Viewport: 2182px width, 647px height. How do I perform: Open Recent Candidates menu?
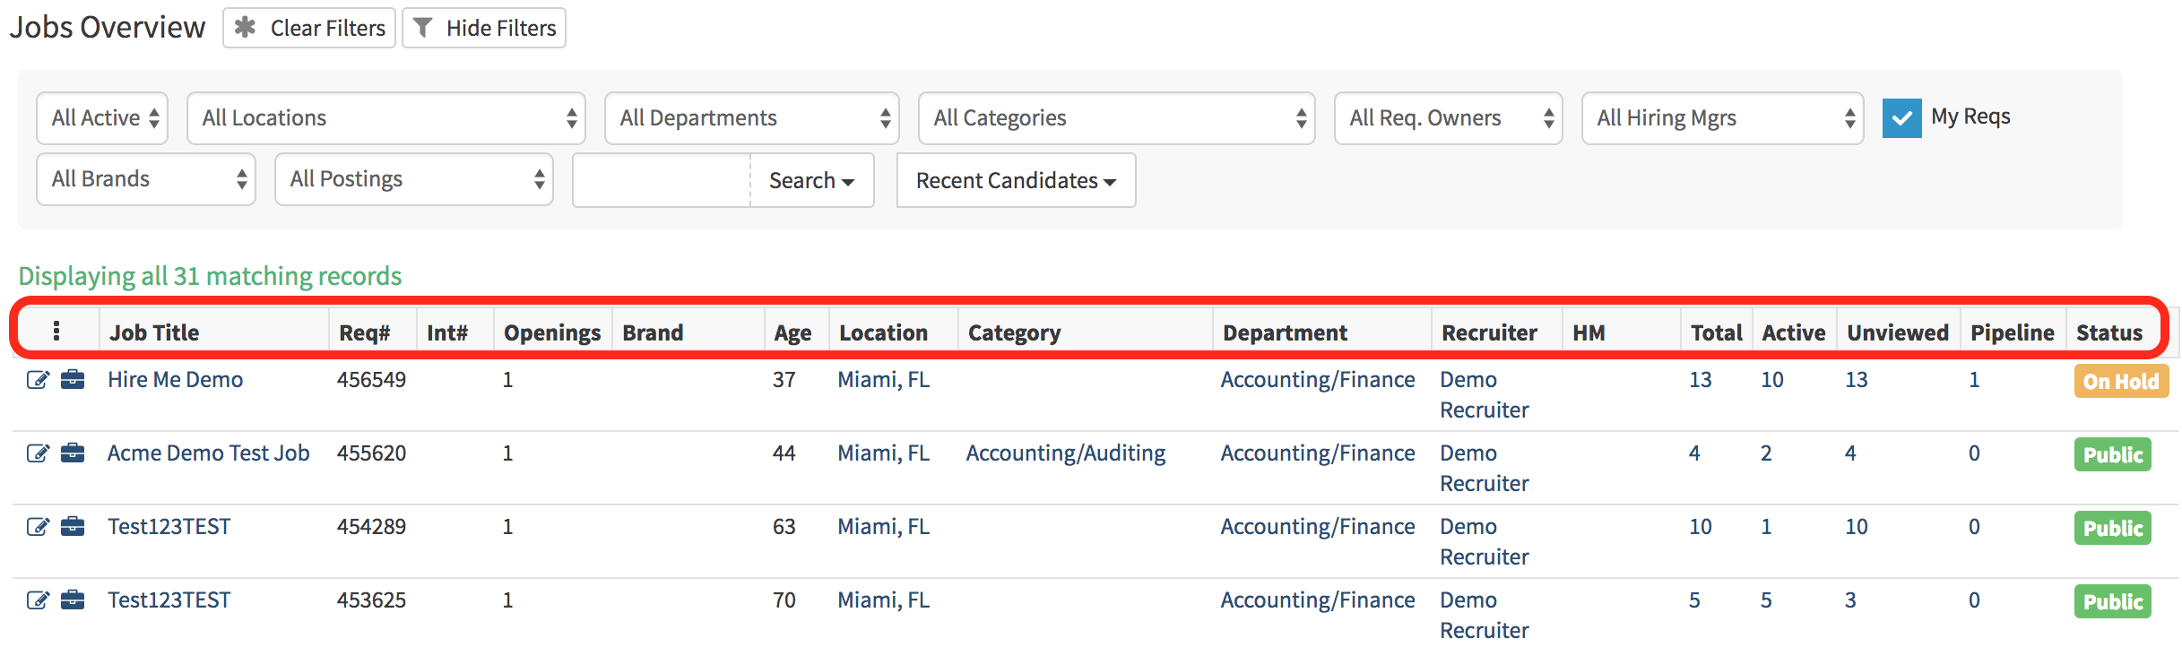1016,181
